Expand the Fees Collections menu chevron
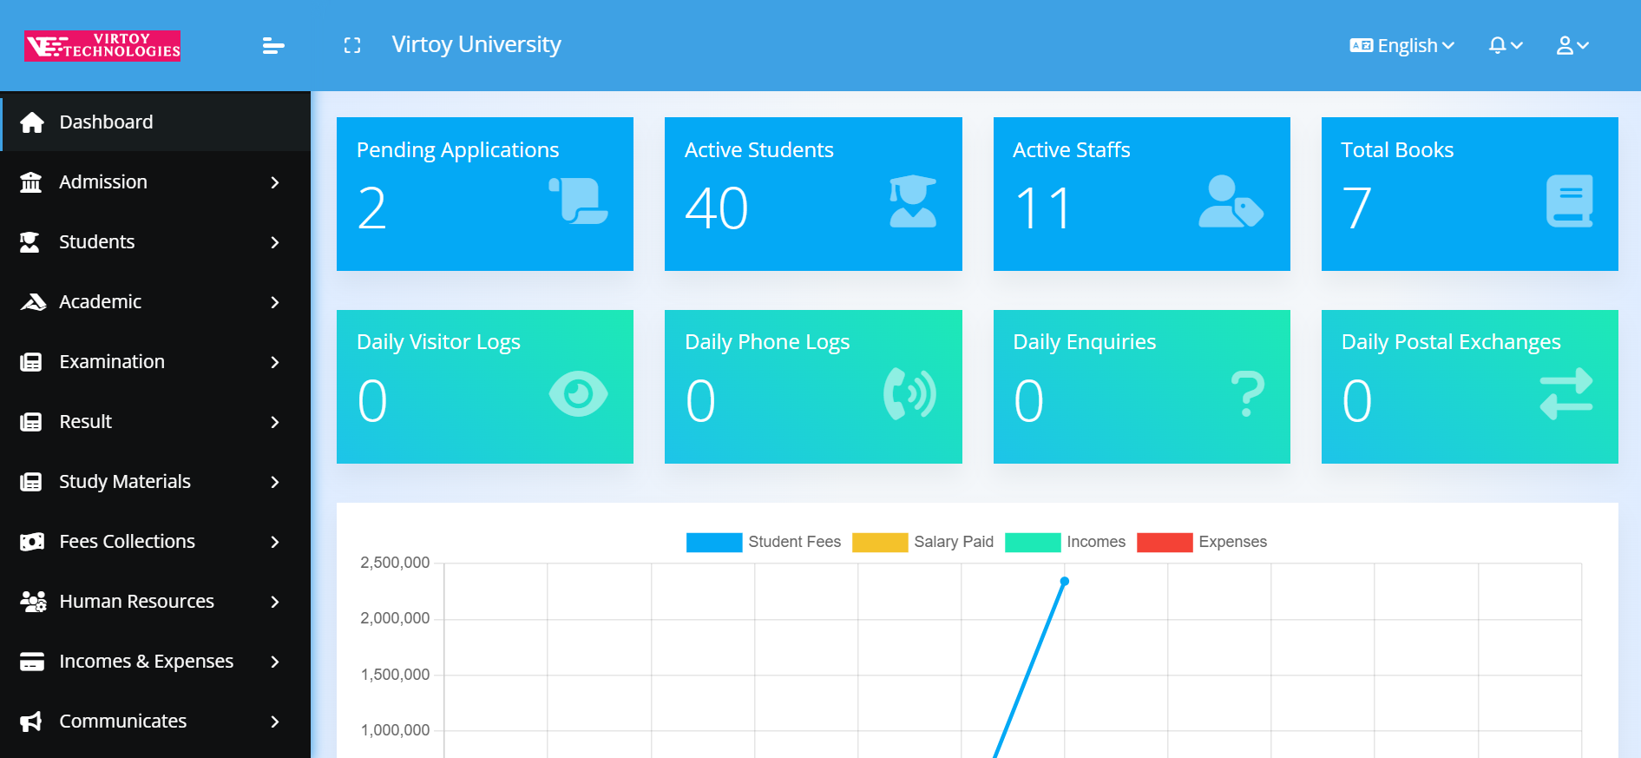Image resolution: width=1641 pixels, height=758 pixels. 275,542
